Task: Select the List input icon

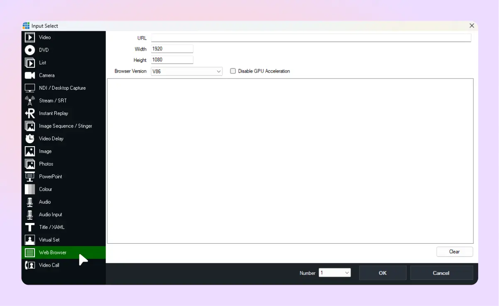Action: tap(30, 63)
